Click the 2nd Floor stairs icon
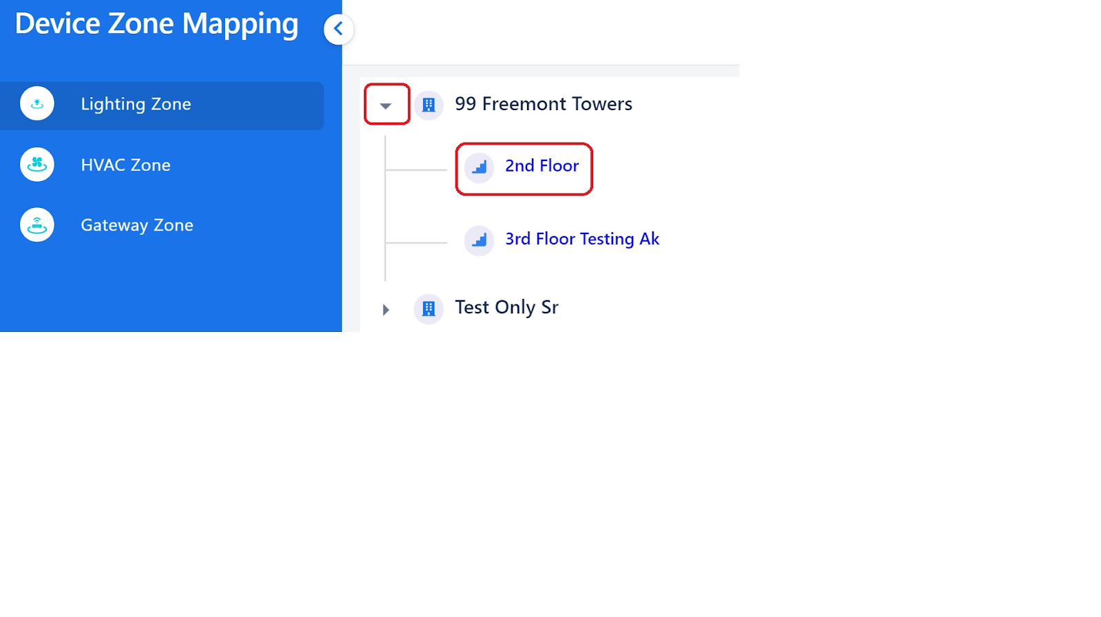The width and height of the screenshot is (1101, 617). tap(480, 167)
